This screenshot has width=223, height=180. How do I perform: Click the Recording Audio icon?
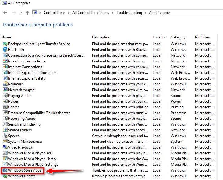click(5, 119)
